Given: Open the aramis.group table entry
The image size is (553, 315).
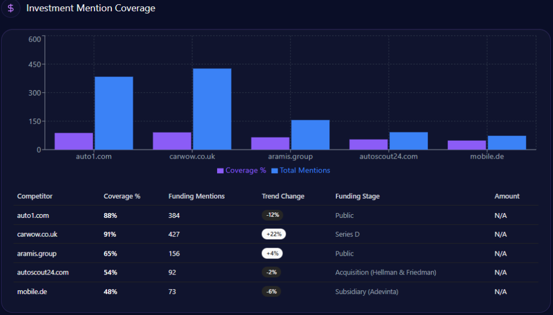Looking at the screenshot, I should point(37,254).
